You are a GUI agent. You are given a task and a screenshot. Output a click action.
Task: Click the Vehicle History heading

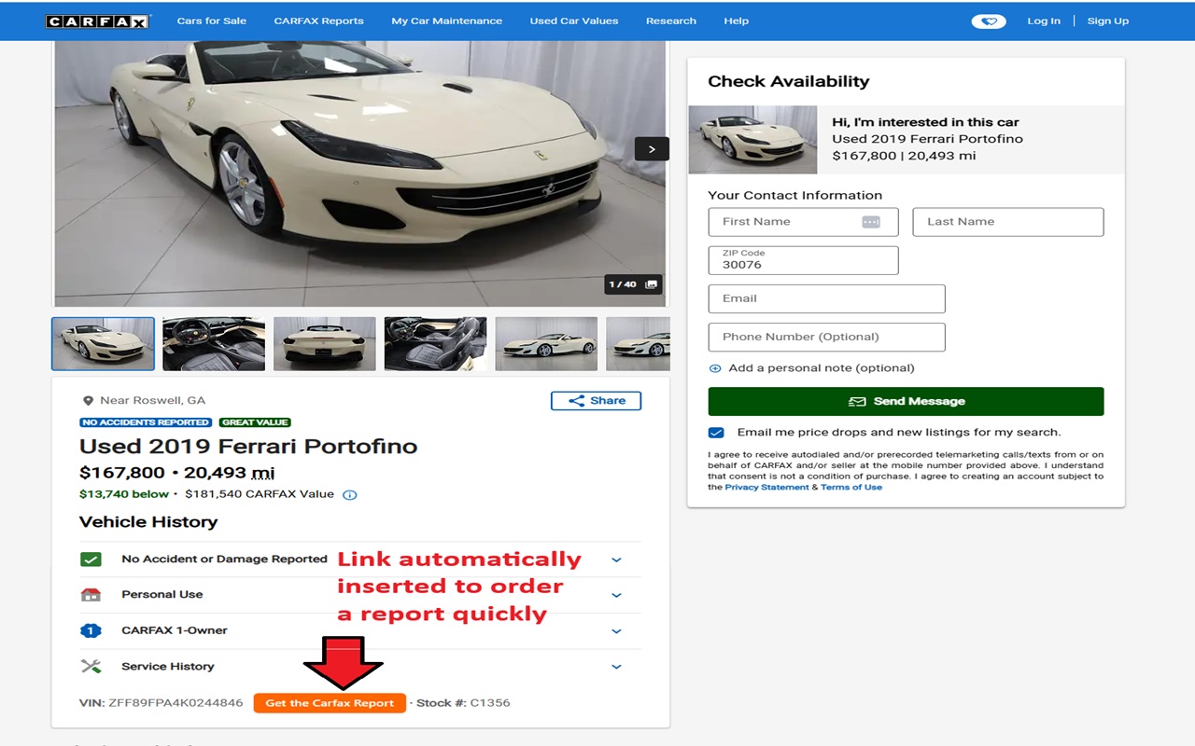point(148,522)
